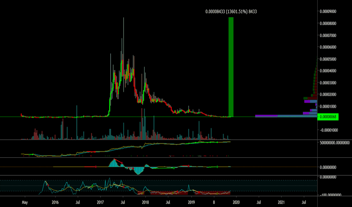Click the 0.00008000 price axis label

click(x=328, y=23)
